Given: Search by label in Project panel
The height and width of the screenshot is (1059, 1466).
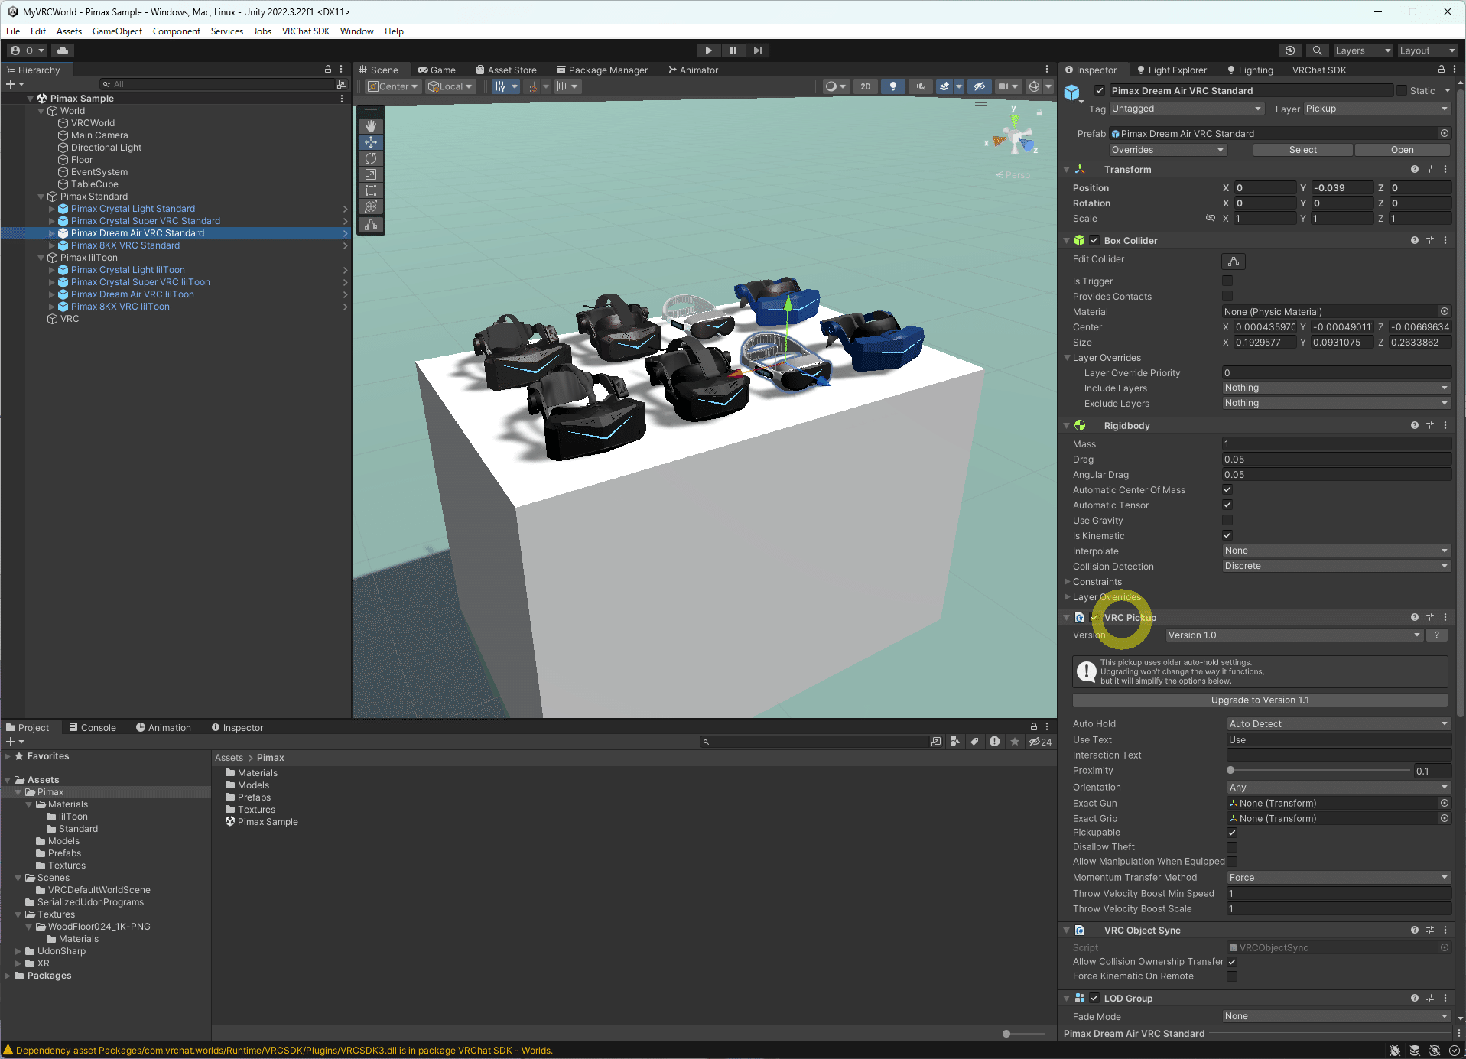Looking at the screenshot, I should tap(974, 742).
